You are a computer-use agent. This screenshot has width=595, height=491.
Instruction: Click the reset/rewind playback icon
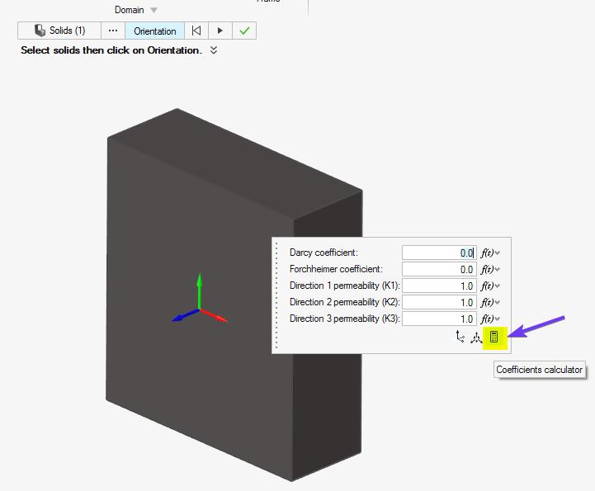point(196,31)
